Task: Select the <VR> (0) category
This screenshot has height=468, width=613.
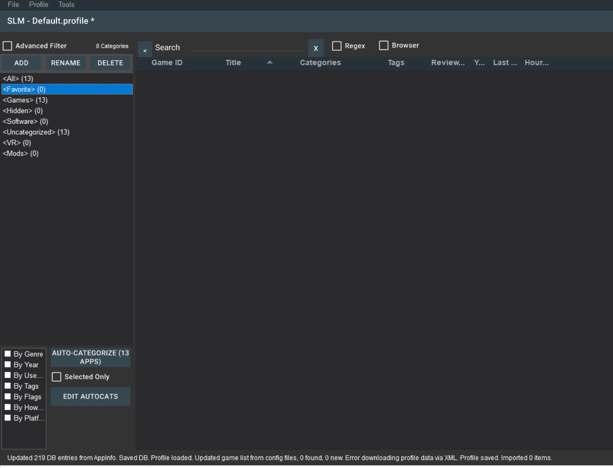Action: (67, 143)
